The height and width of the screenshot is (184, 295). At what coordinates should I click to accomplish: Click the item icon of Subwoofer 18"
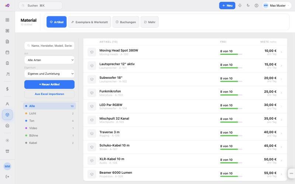point(92,79)
